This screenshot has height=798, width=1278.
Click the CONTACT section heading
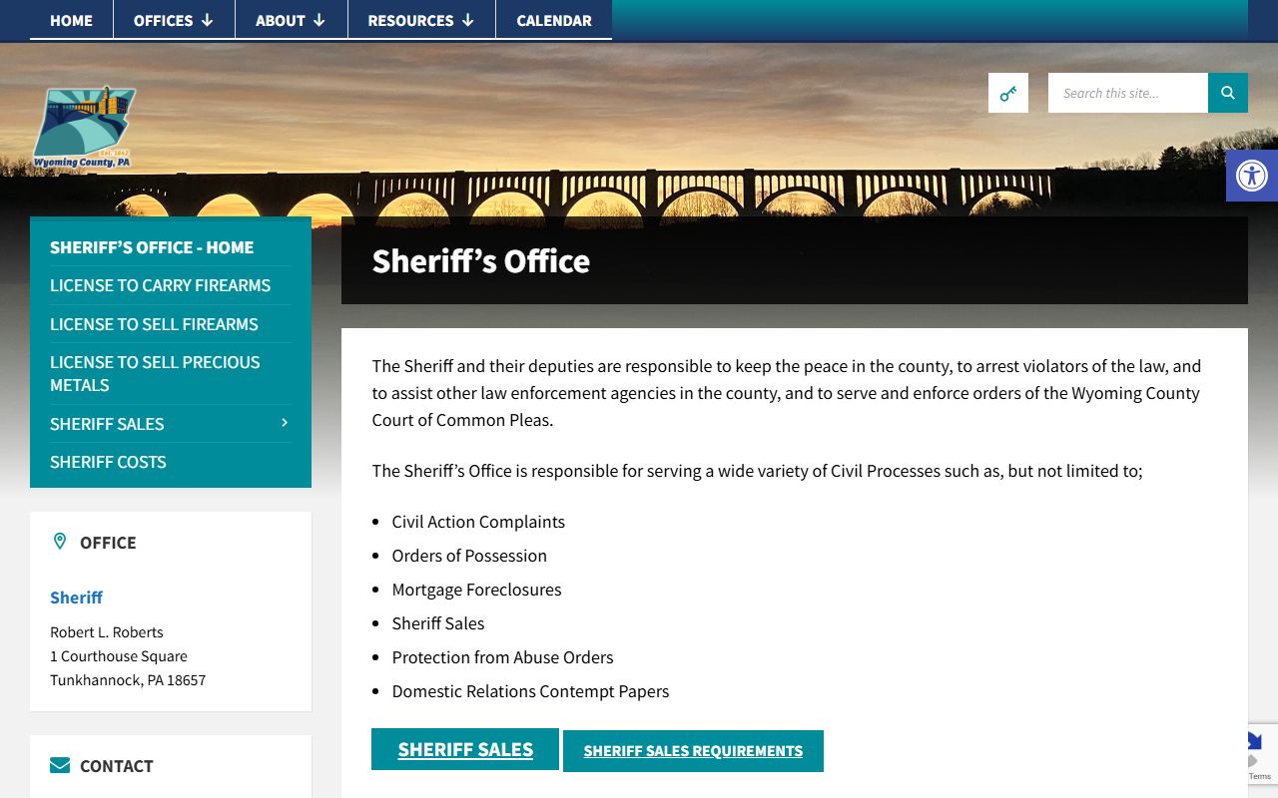click(117, 766)
